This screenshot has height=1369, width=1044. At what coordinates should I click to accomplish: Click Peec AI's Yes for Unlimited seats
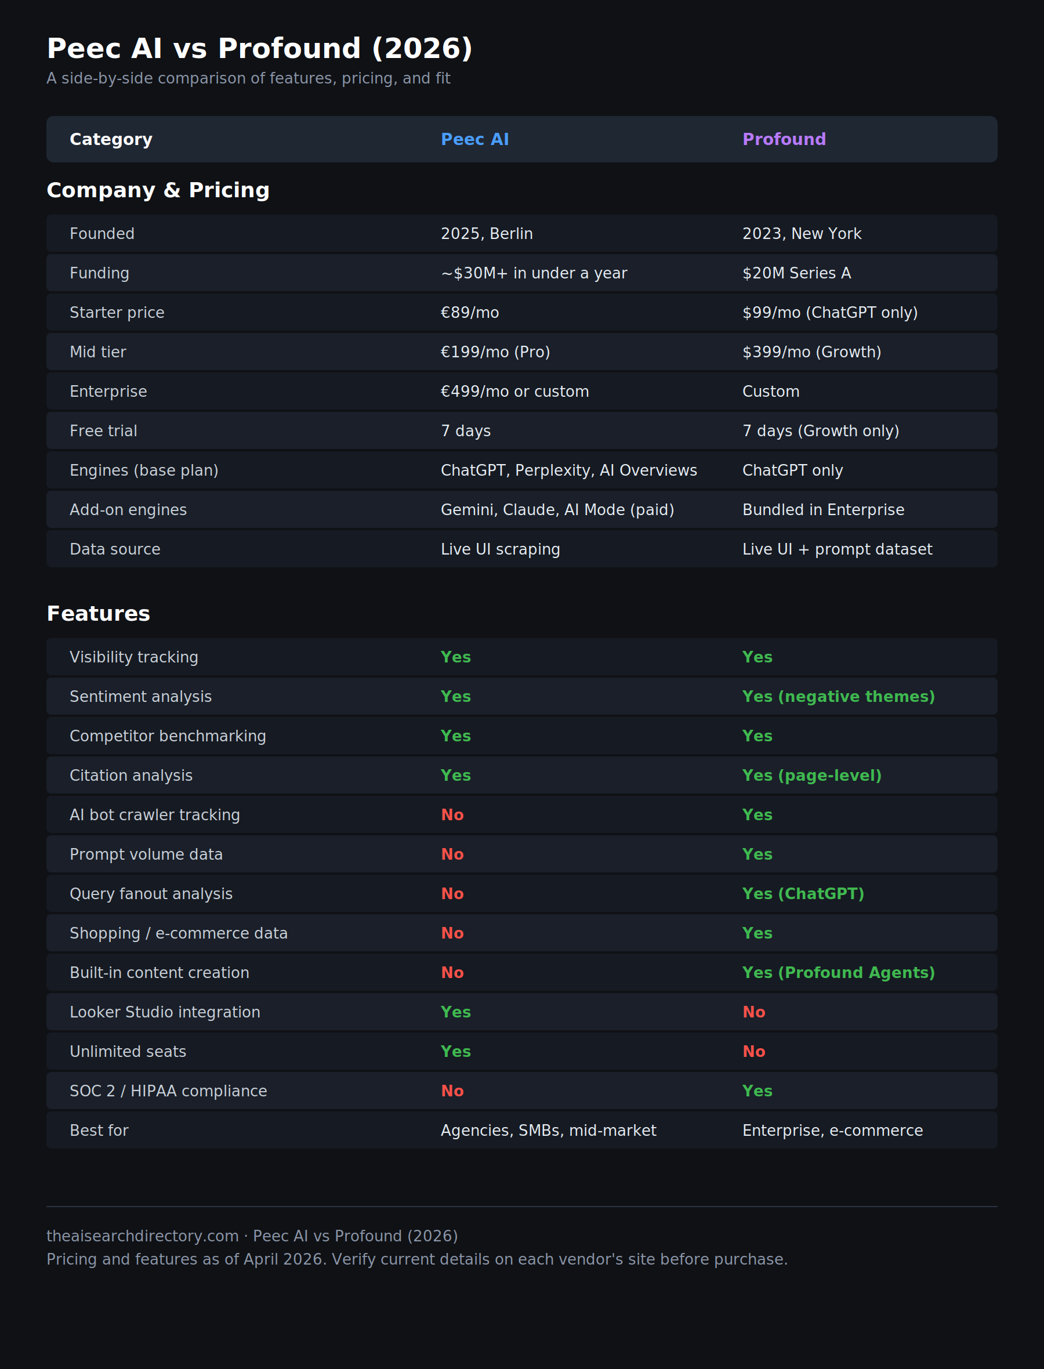pos(455,1052)
